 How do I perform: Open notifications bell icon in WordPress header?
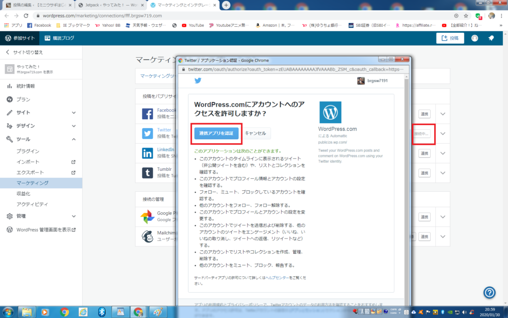(x=491, y=38)
